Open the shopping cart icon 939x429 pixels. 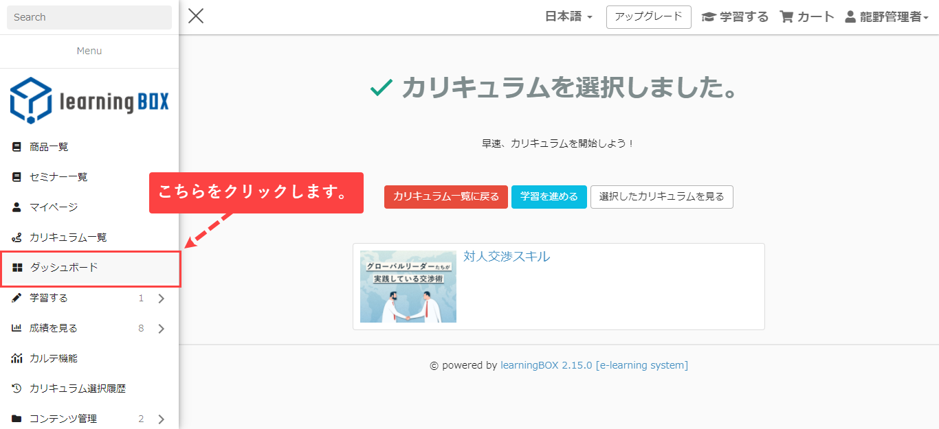[x=786, y=17]
